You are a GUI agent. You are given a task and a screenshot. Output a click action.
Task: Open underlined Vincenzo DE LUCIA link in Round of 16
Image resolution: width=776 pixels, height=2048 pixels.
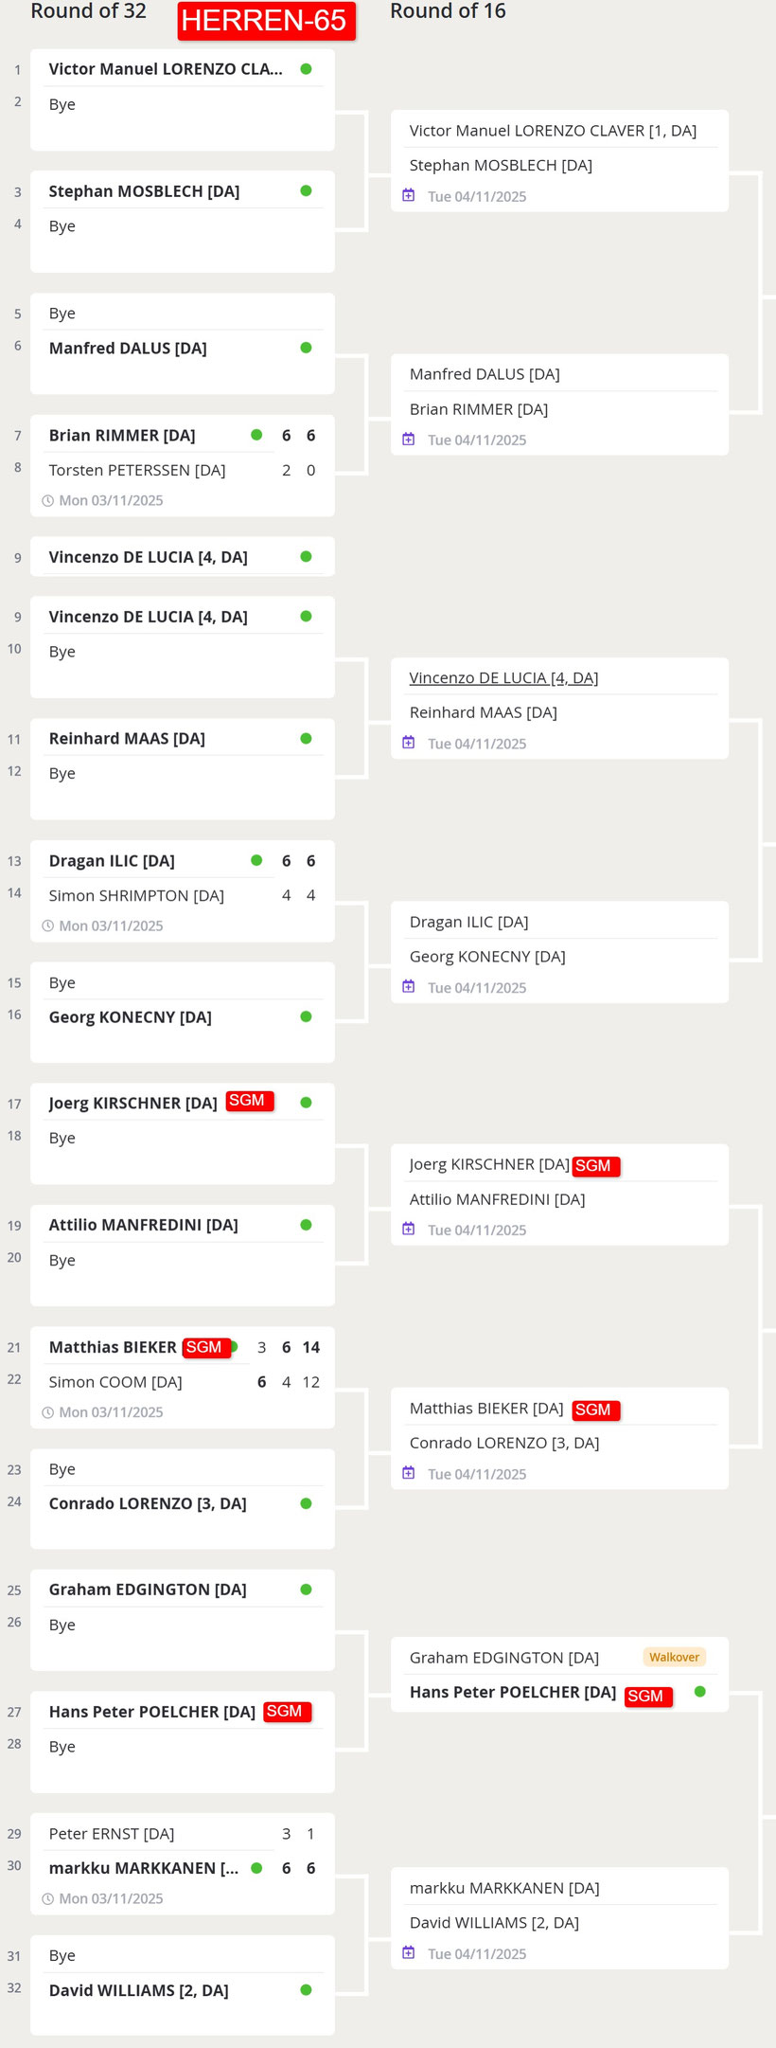(x=503, y=678)
